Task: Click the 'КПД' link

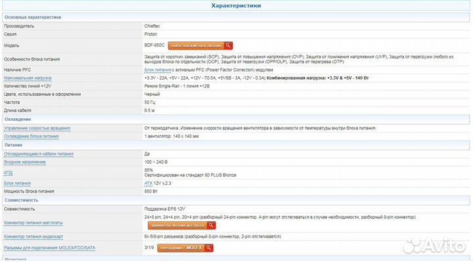Action: pos(8,173)
